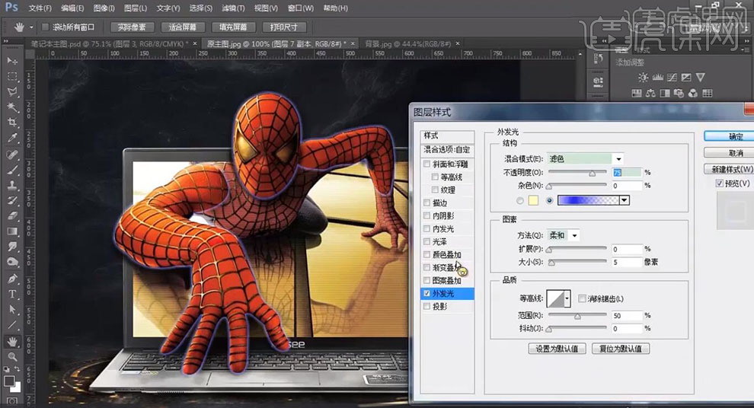Select the Move tool

click(12, 60)
